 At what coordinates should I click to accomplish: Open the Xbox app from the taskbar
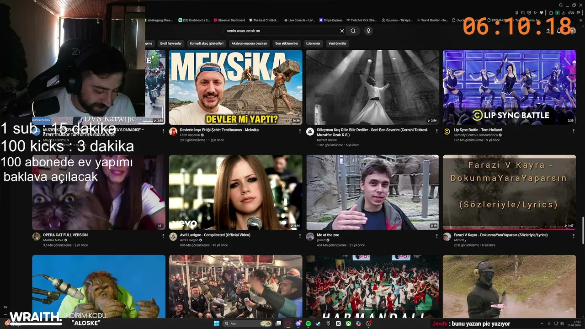click(348, 324)
